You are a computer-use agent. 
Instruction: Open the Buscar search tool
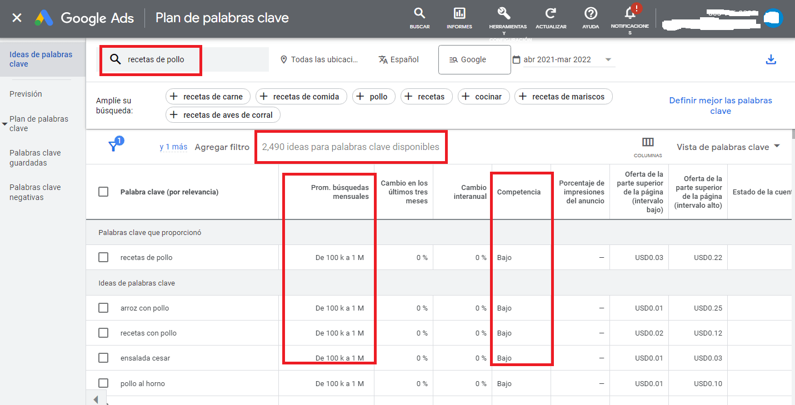coord(419,18)
